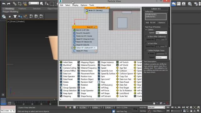
Task: Select Mapping Object in depot list
Action: coord(87,62)
